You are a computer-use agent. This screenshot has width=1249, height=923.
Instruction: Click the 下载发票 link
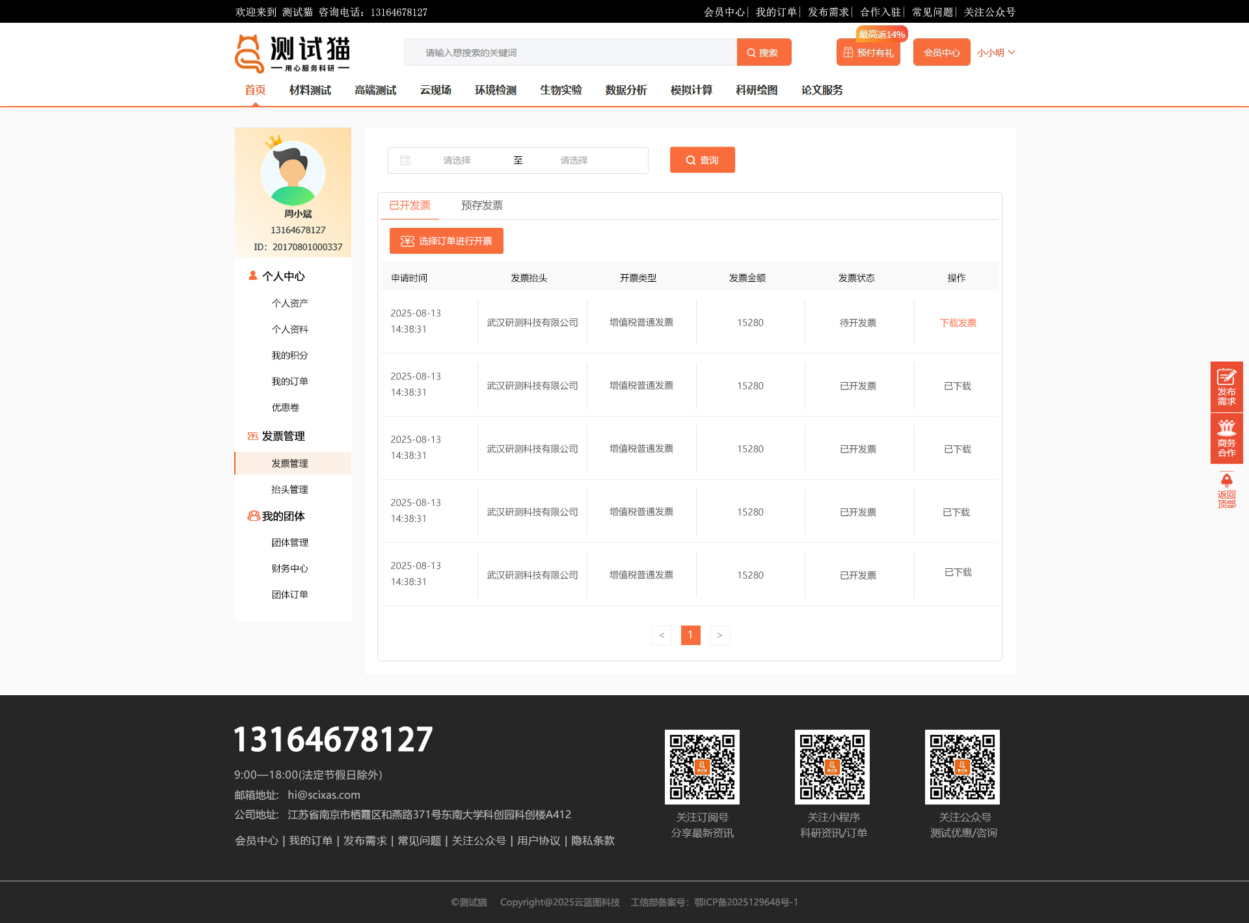pyautogui.click(x=958, y=323)
